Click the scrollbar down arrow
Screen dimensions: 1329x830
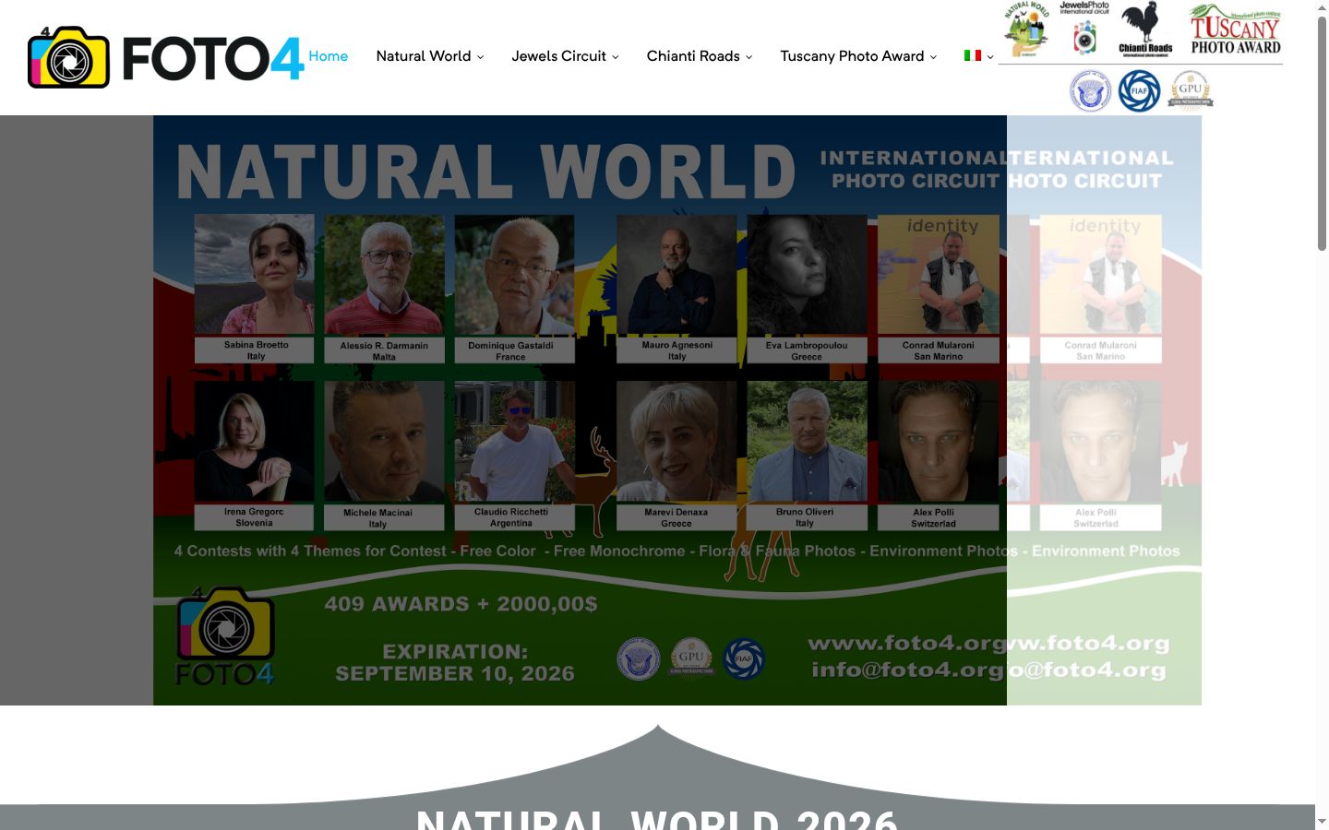pyautogui.click(x=1322, y=821)
